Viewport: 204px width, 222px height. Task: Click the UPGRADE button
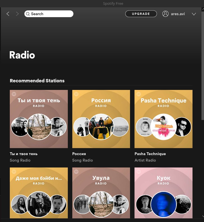click(x=141, y=14)
